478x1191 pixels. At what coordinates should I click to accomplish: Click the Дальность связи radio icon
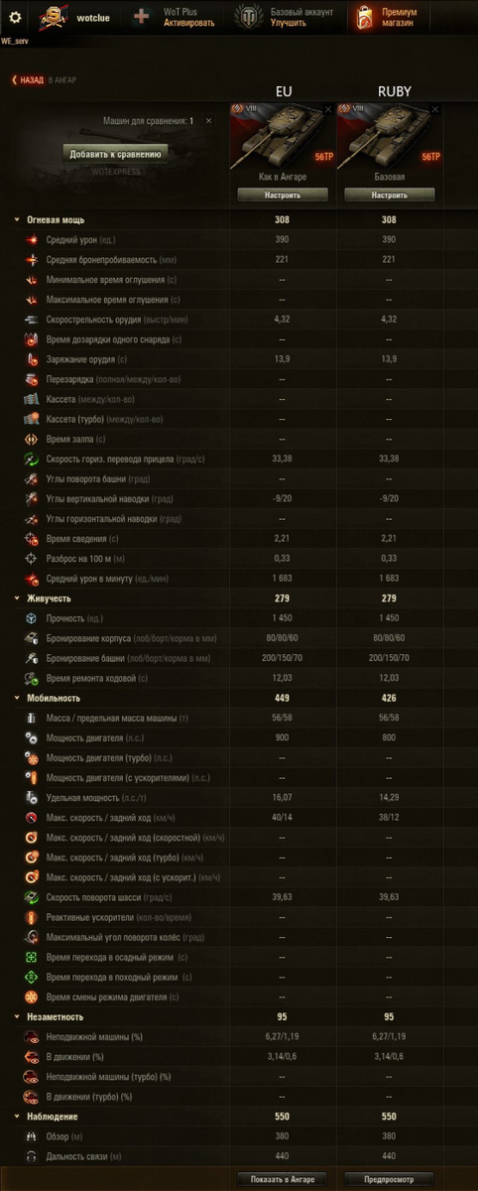click(x=33, y=1156)
